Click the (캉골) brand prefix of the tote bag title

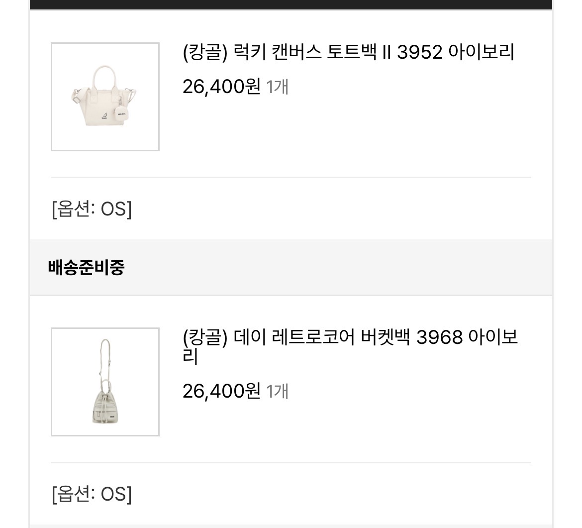pos(205,52)
